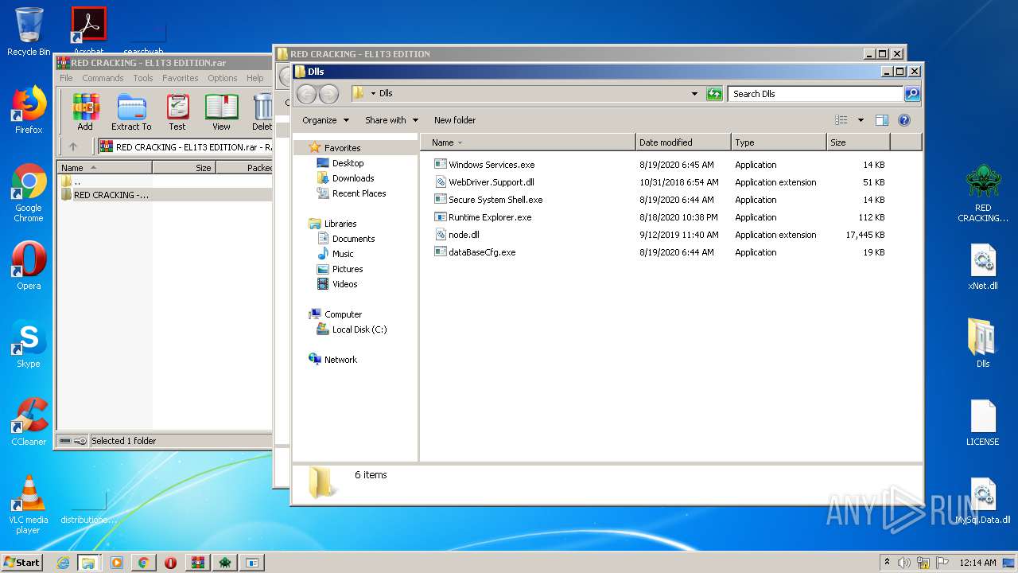Select Local Disk (C:) in navigation pane
This screenshot has width=1018, height=573.
359,329
